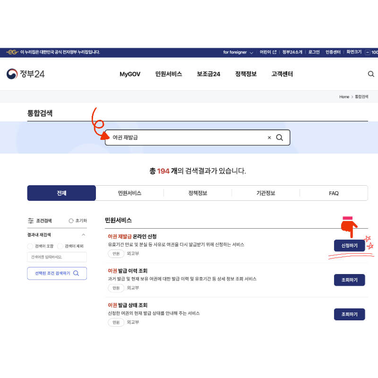
Task: Switch to the FAQ tab
Action: (333, 193)
